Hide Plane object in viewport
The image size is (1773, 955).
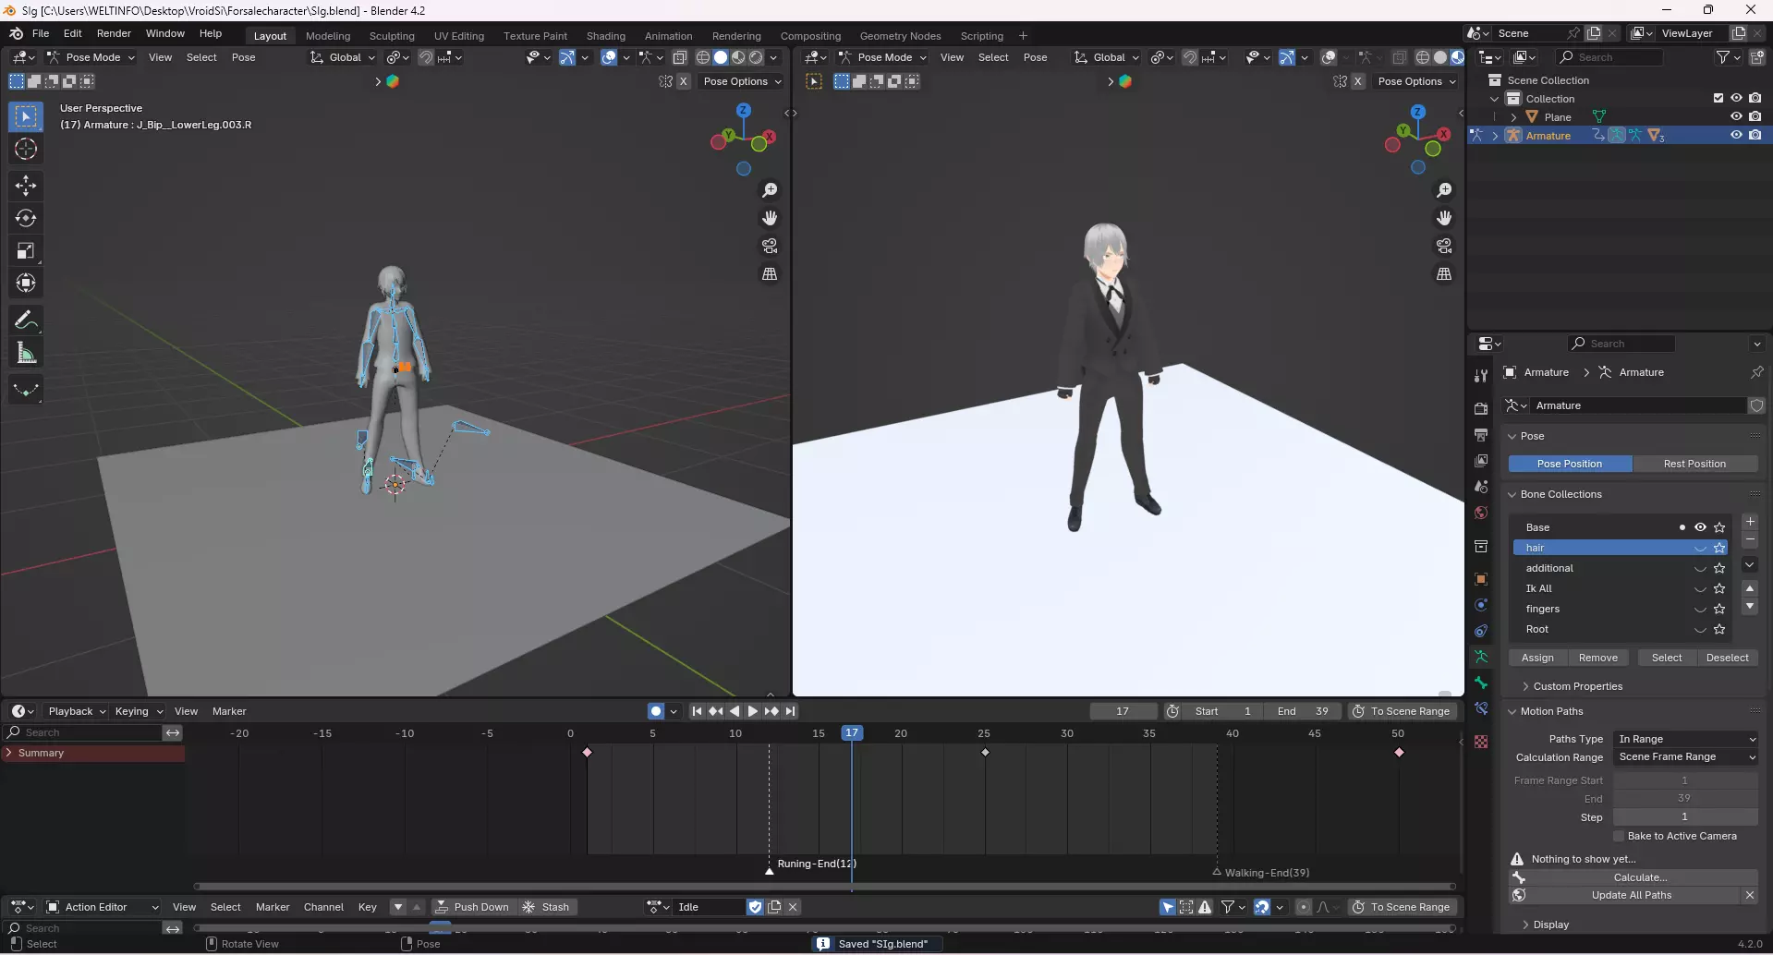1736,116
